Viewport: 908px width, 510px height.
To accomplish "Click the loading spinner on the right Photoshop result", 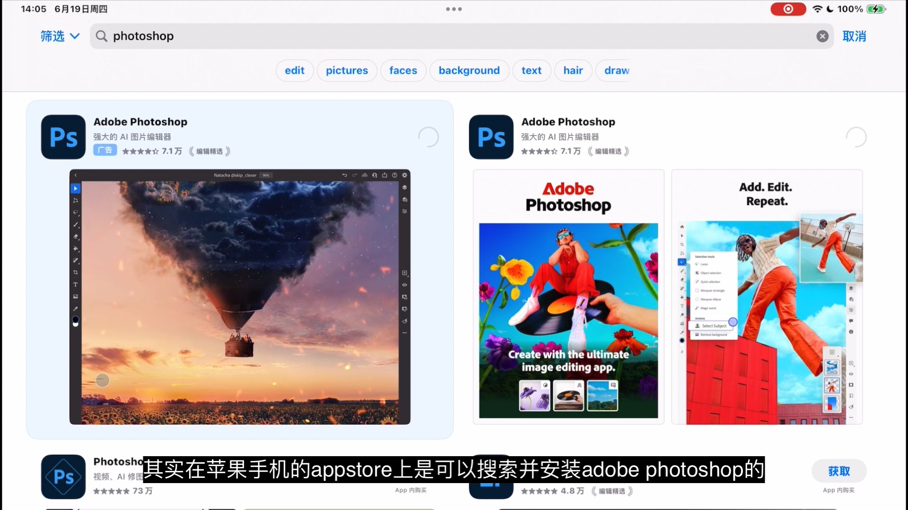I will coord(856,137).
